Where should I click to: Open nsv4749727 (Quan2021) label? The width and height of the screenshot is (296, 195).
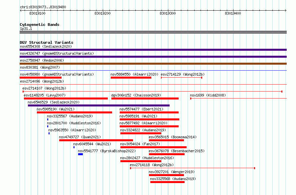80,137
